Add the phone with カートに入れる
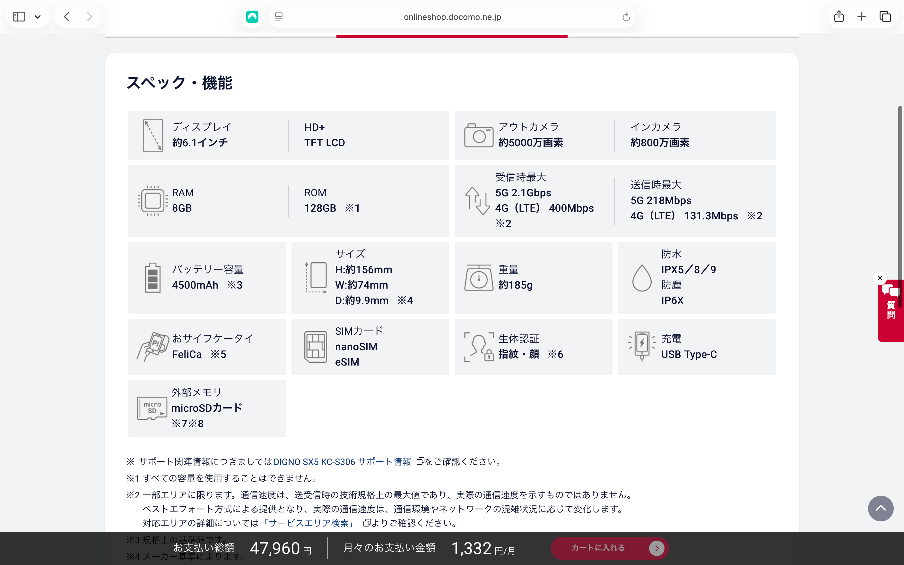Viewport: 904px width, 565px height. coord(610,548)
